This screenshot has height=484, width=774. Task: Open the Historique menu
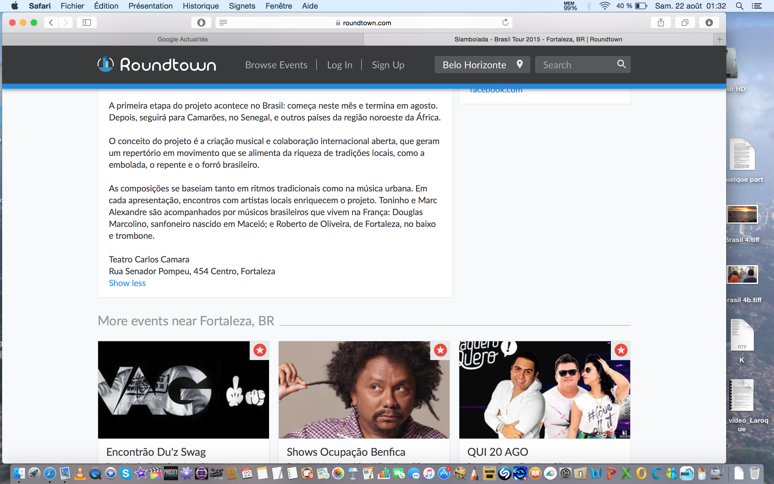coord(200,6)
